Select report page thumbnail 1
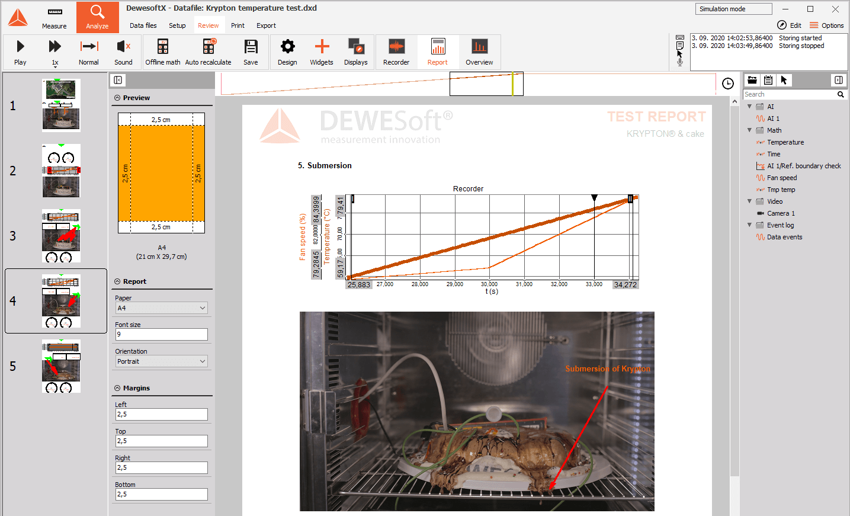 pos(61,105)
